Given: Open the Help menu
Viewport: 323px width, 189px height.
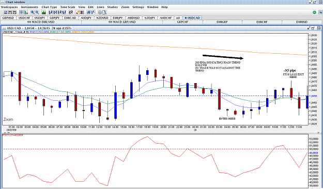Looking at the screenshot, I should click(x=164, y=7).
